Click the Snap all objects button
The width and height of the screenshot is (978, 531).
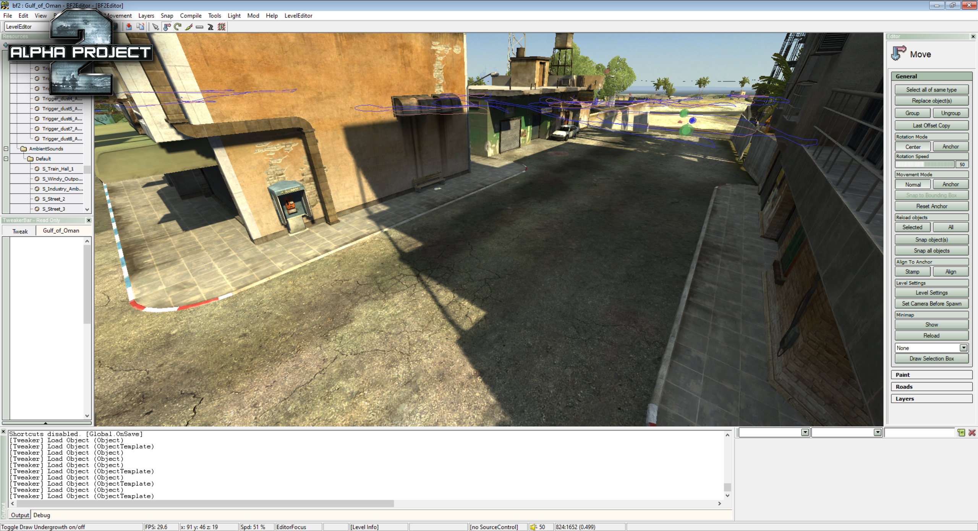931,251
